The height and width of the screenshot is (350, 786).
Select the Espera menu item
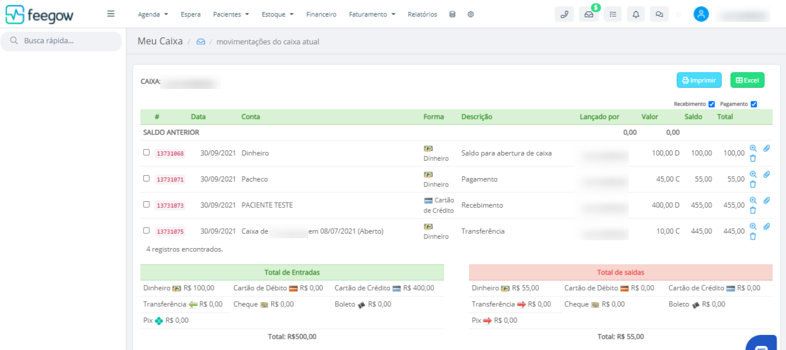click(x=191, y=14)
